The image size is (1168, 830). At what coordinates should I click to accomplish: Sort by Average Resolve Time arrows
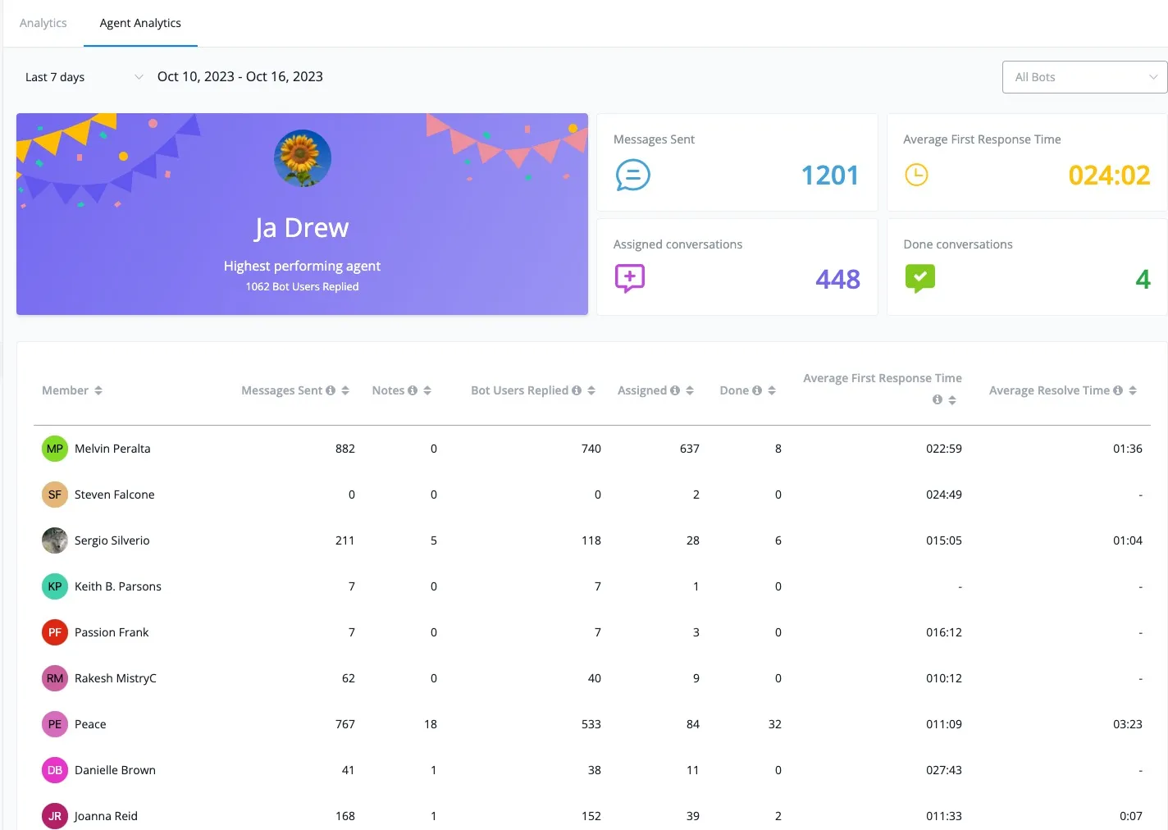(x=1133, y=390)
